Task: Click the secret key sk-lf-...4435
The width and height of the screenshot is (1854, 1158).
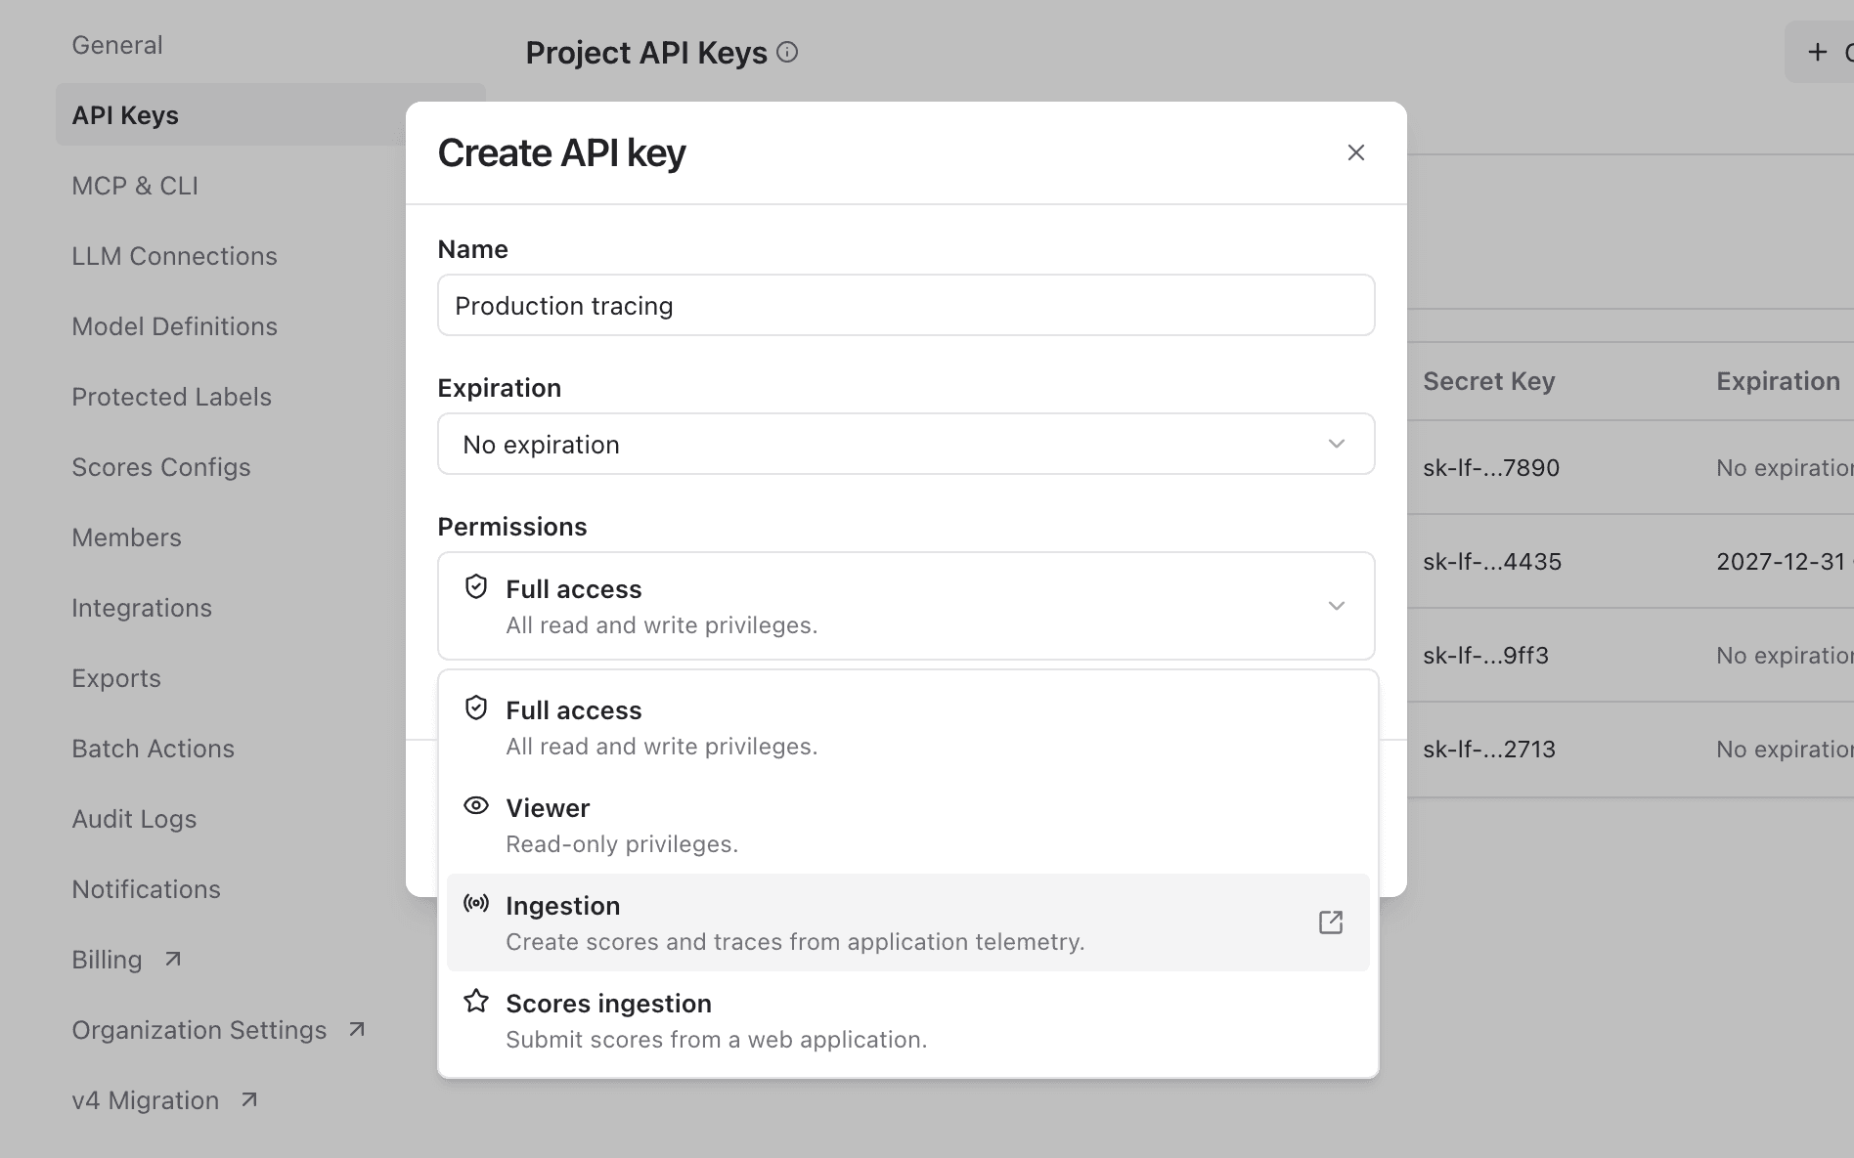Action: pos(1492,561)
